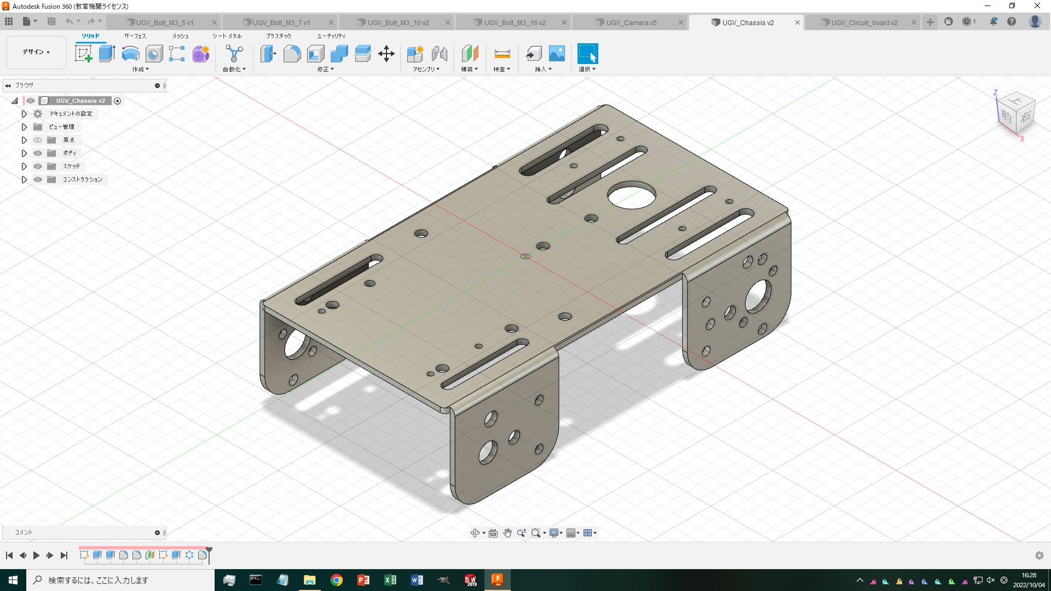Select the Press Pull tool under 修正

coord(268,53)
